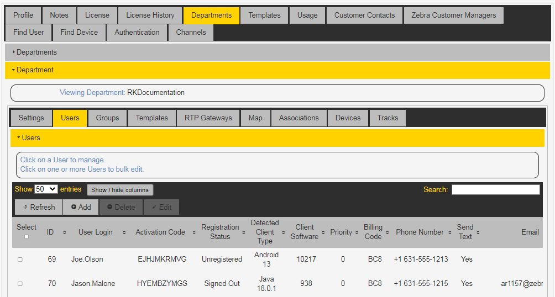
Task: Go to the Find Device tab
Action: pos(79,32)
